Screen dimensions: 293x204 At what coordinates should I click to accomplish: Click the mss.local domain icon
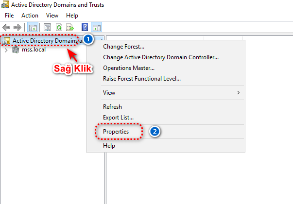click(16, 50)
